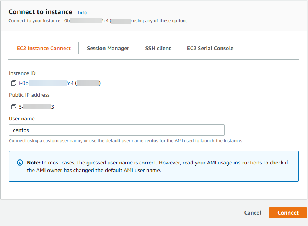Image resolution: width=308 pixels, height=226 pixels.
Task: Click the Public IP address value
Action: [36, 107]
